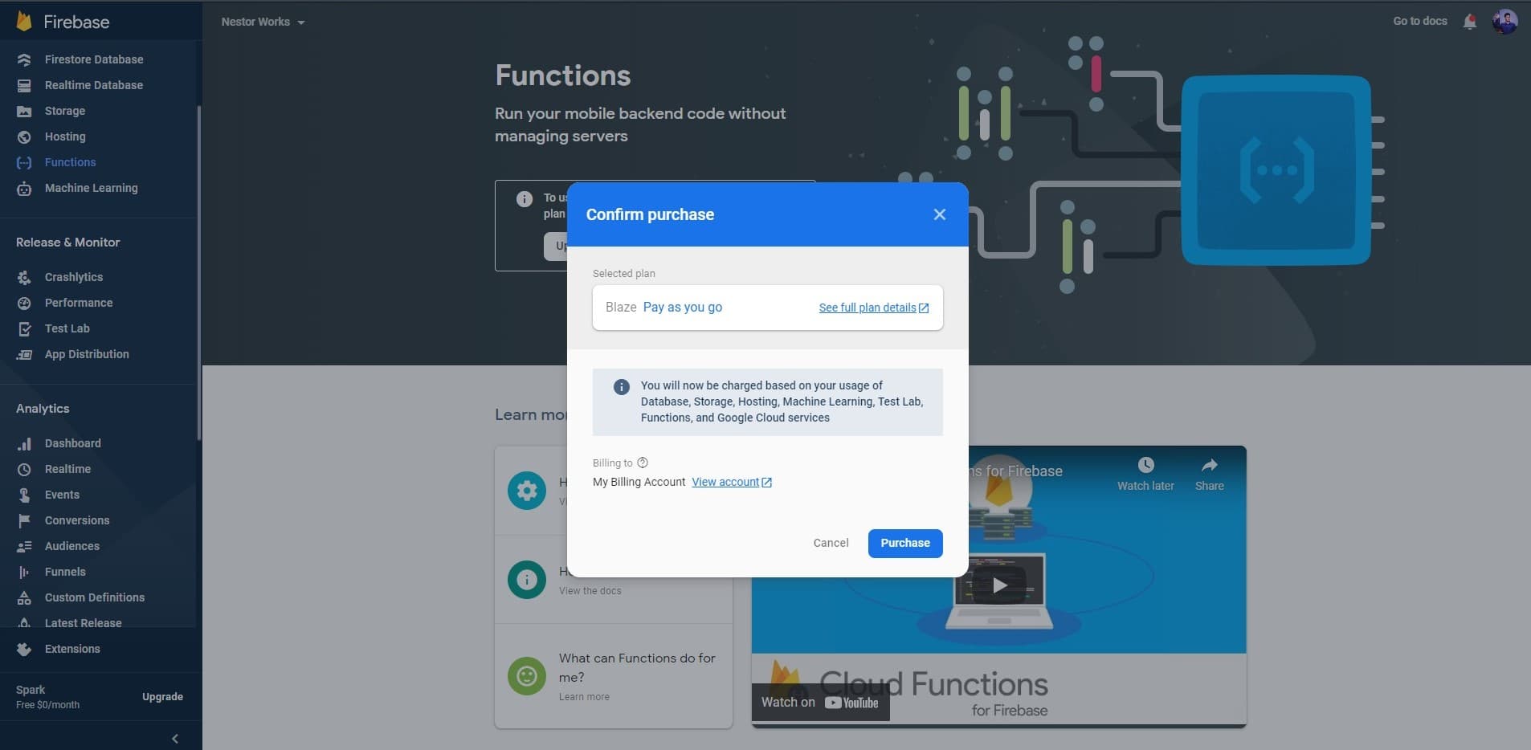
Task: Open notifications bell icon
Action: [1469, 22]
